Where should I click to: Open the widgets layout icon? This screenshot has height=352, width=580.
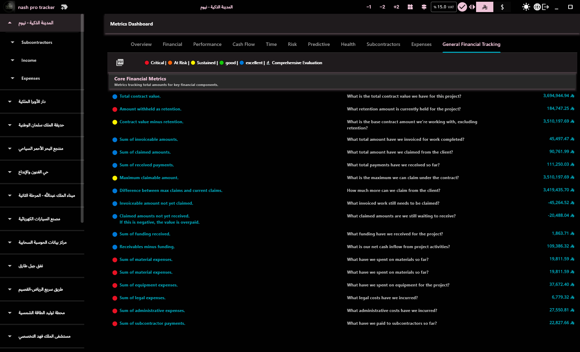click(x=410, y=7)
